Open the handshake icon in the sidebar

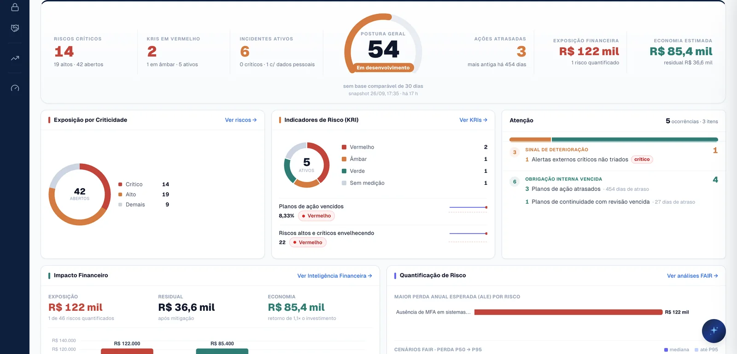tap(15, 29)
